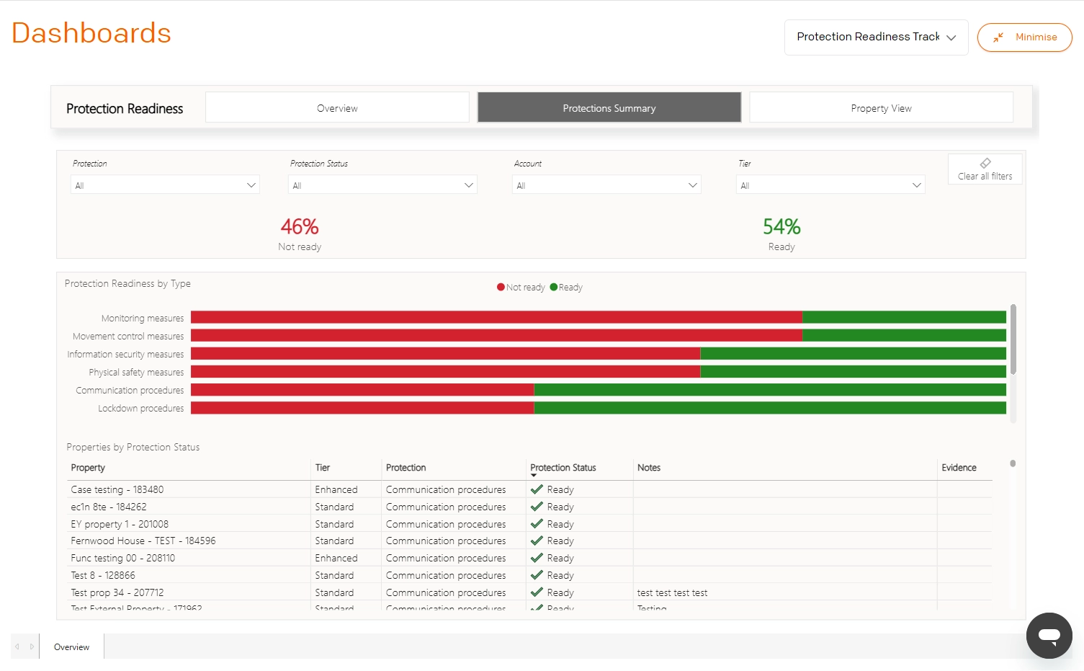The height and width of the screenshot is (671, 1084).
Task: Click the Ready checkmark for Case testing row
Action: (537, 489)
